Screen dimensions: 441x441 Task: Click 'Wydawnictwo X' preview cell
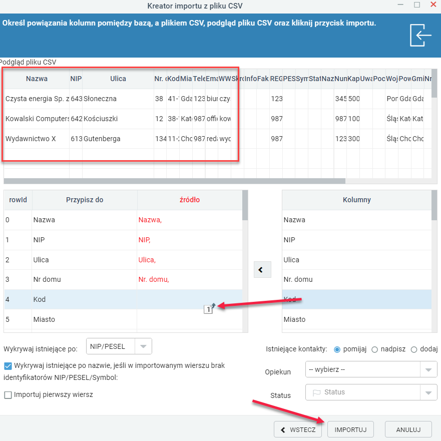[x=37, y=139]
